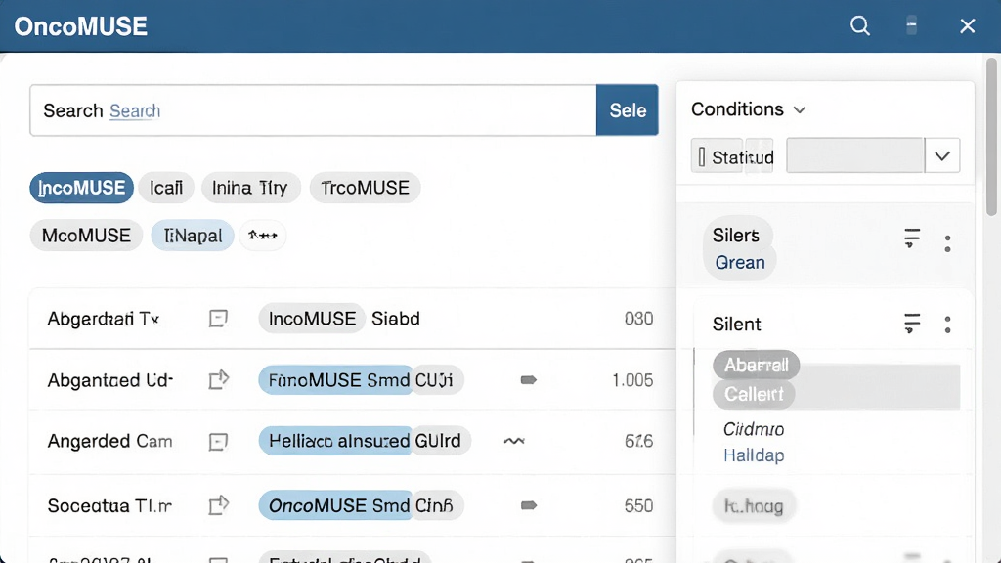Open the Halldap link
The image size is (1001, 563).
tap(754, 455)
